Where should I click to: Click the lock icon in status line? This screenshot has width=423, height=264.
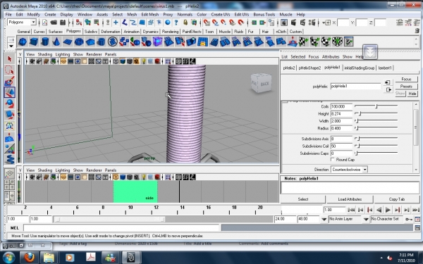[x=185, y=23]
